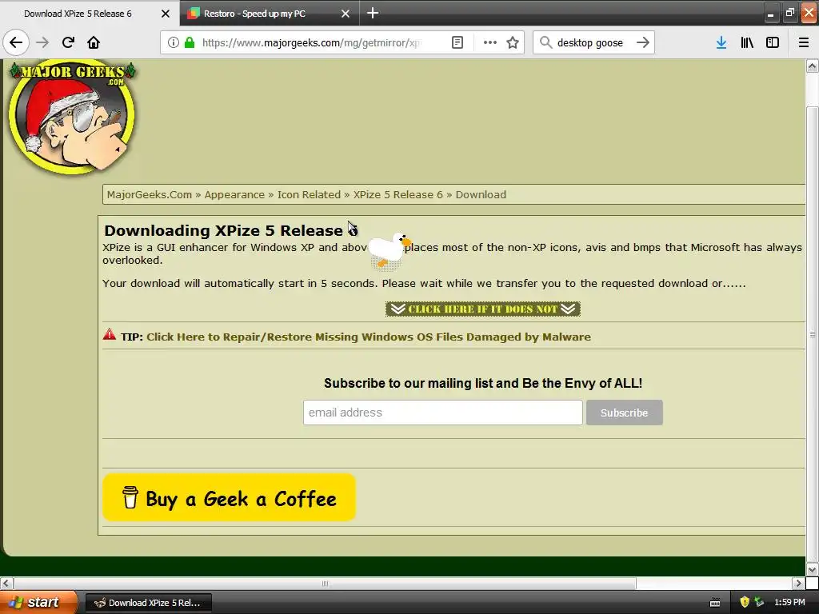The width and height of the screenshot is (819, 614).
Task: Click the vertical scrollbar up arrow
Action: 812,66
